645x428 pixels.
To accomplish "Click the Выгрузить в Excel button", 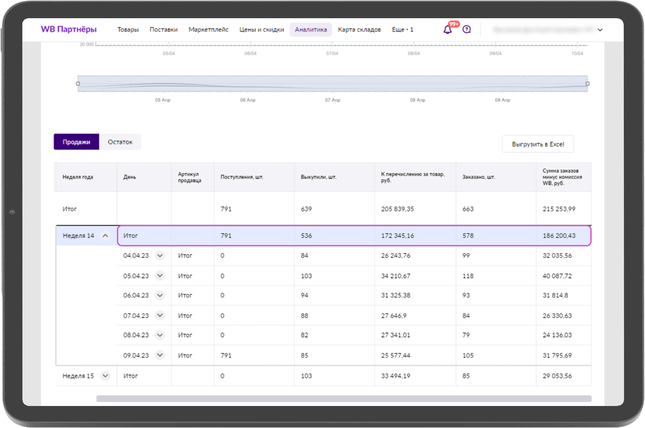I will tap(538, 144).
